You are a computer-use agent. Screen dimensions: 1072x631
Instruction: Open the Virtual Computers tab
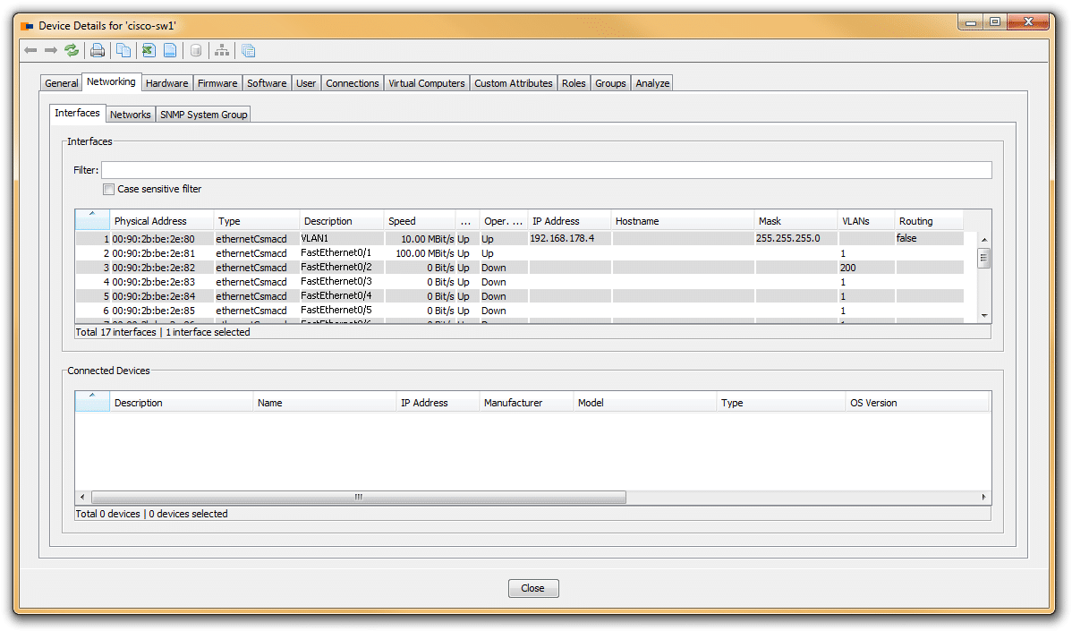[x=426, y=83]
